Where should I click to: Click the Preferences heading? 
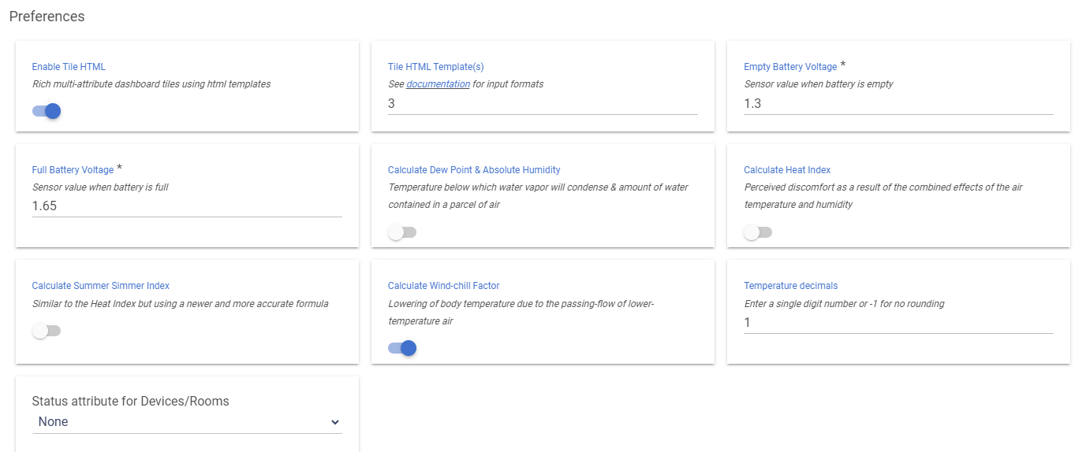coord(47,16)
